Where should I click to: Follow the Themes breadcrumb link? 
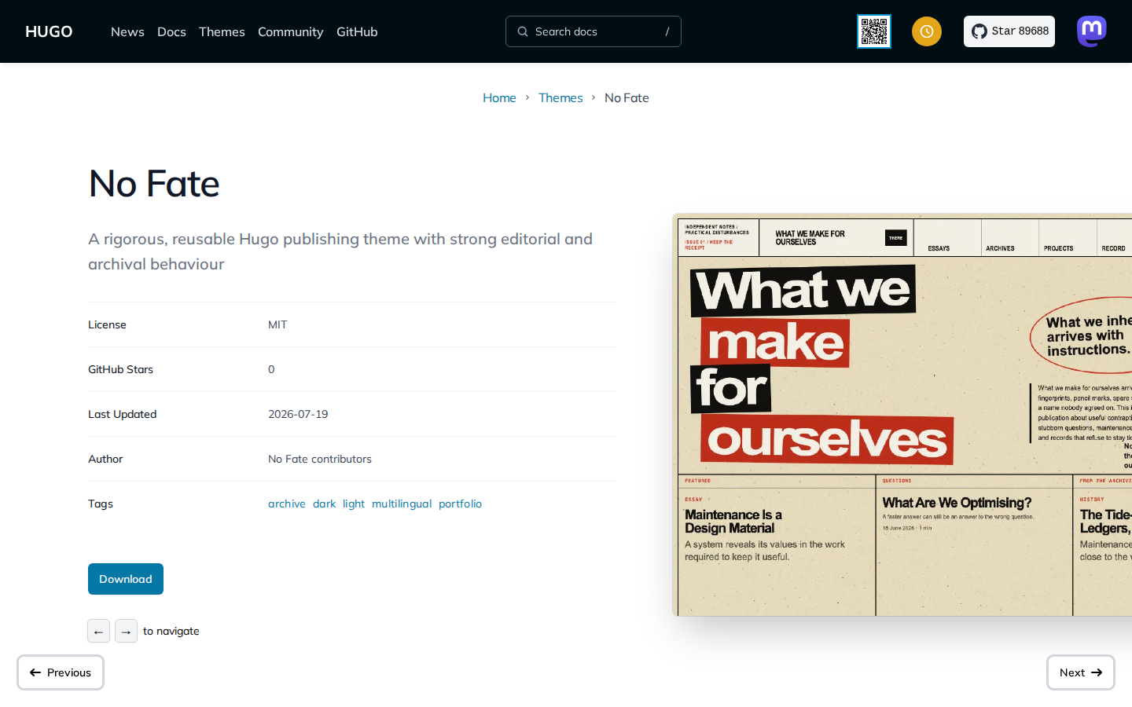pyautogui.click(x=560, y=97)
